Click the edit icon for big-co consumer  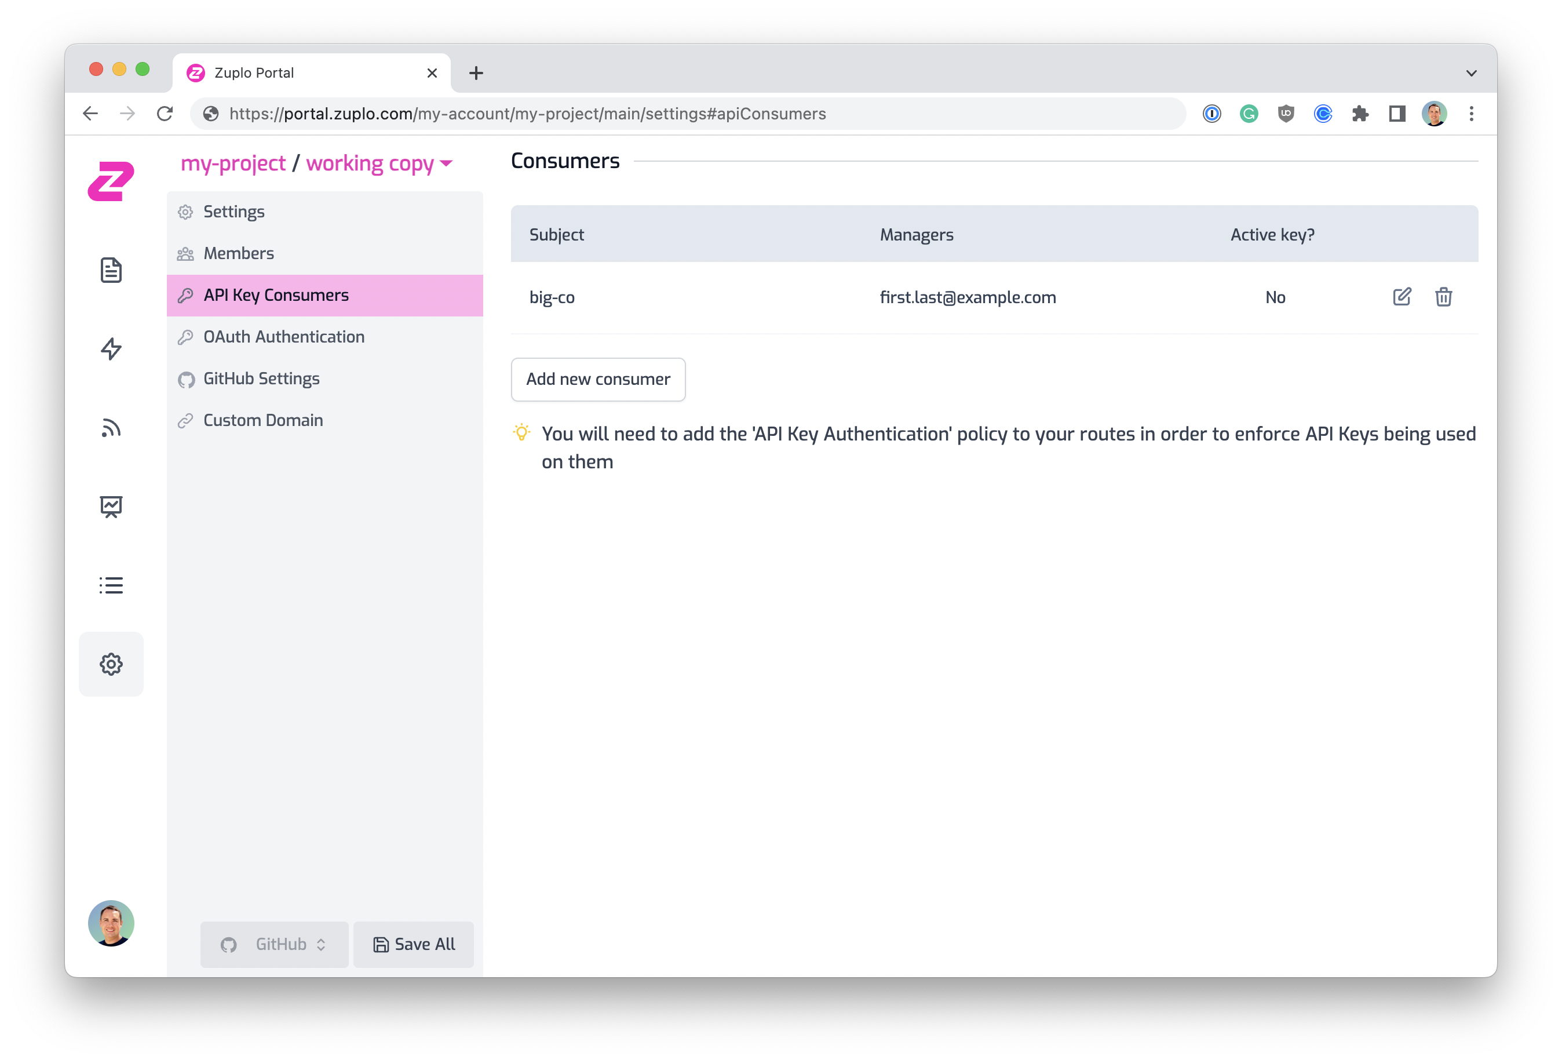pyautogui.click(x=1402, y=297)
